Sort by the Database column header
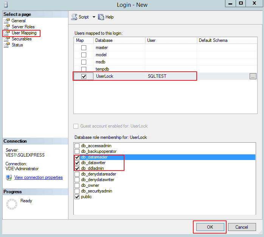This screenshot has height=237, width=264. (119, 40)
